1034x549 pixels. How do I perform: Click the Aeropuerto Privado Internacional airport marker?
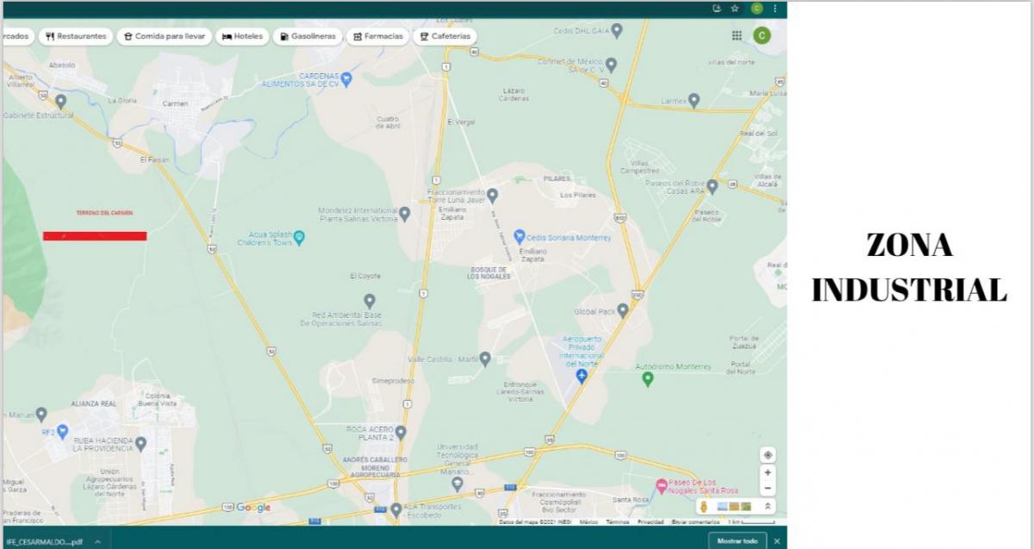(582, 377)
